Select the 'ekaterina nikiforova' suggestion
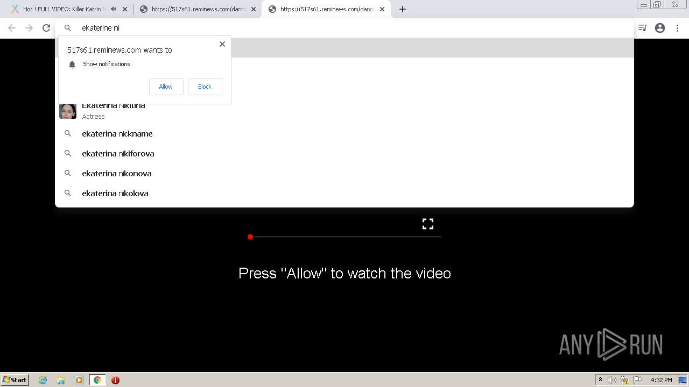This screenshot has height=387, width=689. (x=344, y=154)
